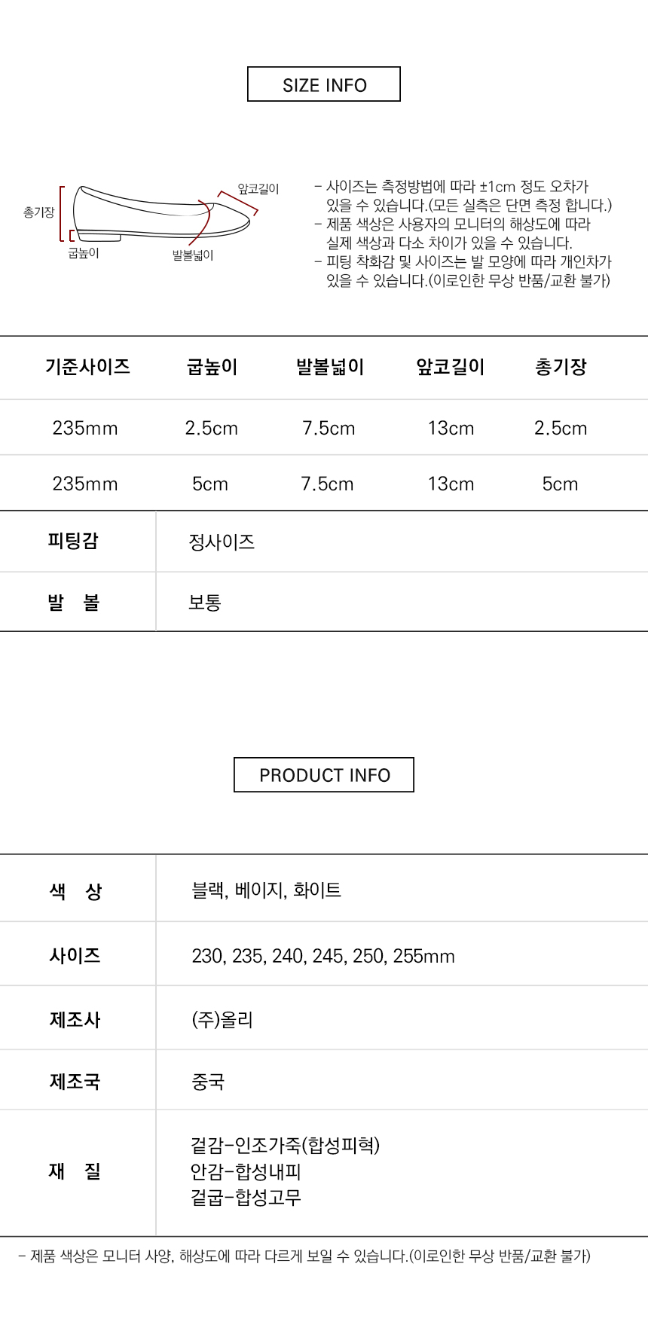The image size is (648, 1331).
Task: Click the available sizes list 230 to 255mm
Action: (x=323, y=956)
